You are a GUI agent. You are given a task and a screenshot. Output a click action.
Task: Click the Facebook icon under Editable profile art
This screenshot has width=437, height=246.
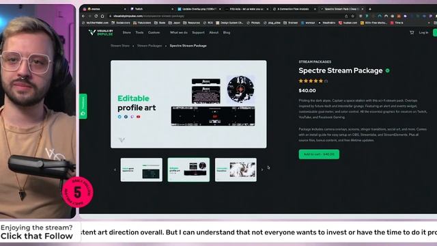[x=126, y=117]
